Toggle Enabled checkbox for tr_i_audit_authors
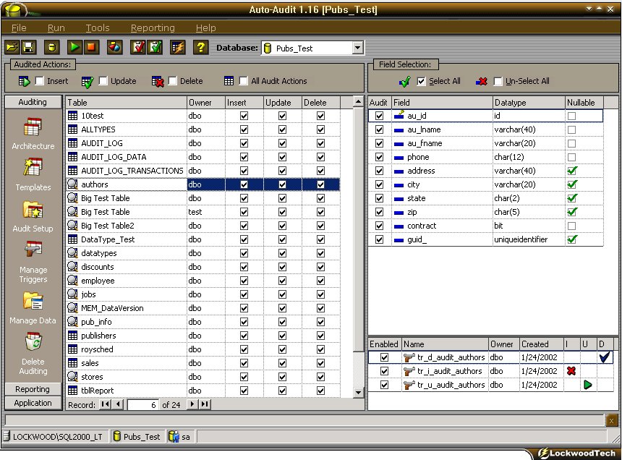This screenshot has width=622, height=460. [384, 371]
